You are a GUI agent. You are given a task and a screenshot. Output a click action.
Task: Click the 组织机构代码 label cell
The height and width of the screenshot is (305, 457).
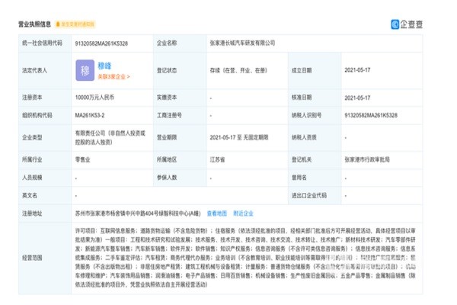click(45, 115)
